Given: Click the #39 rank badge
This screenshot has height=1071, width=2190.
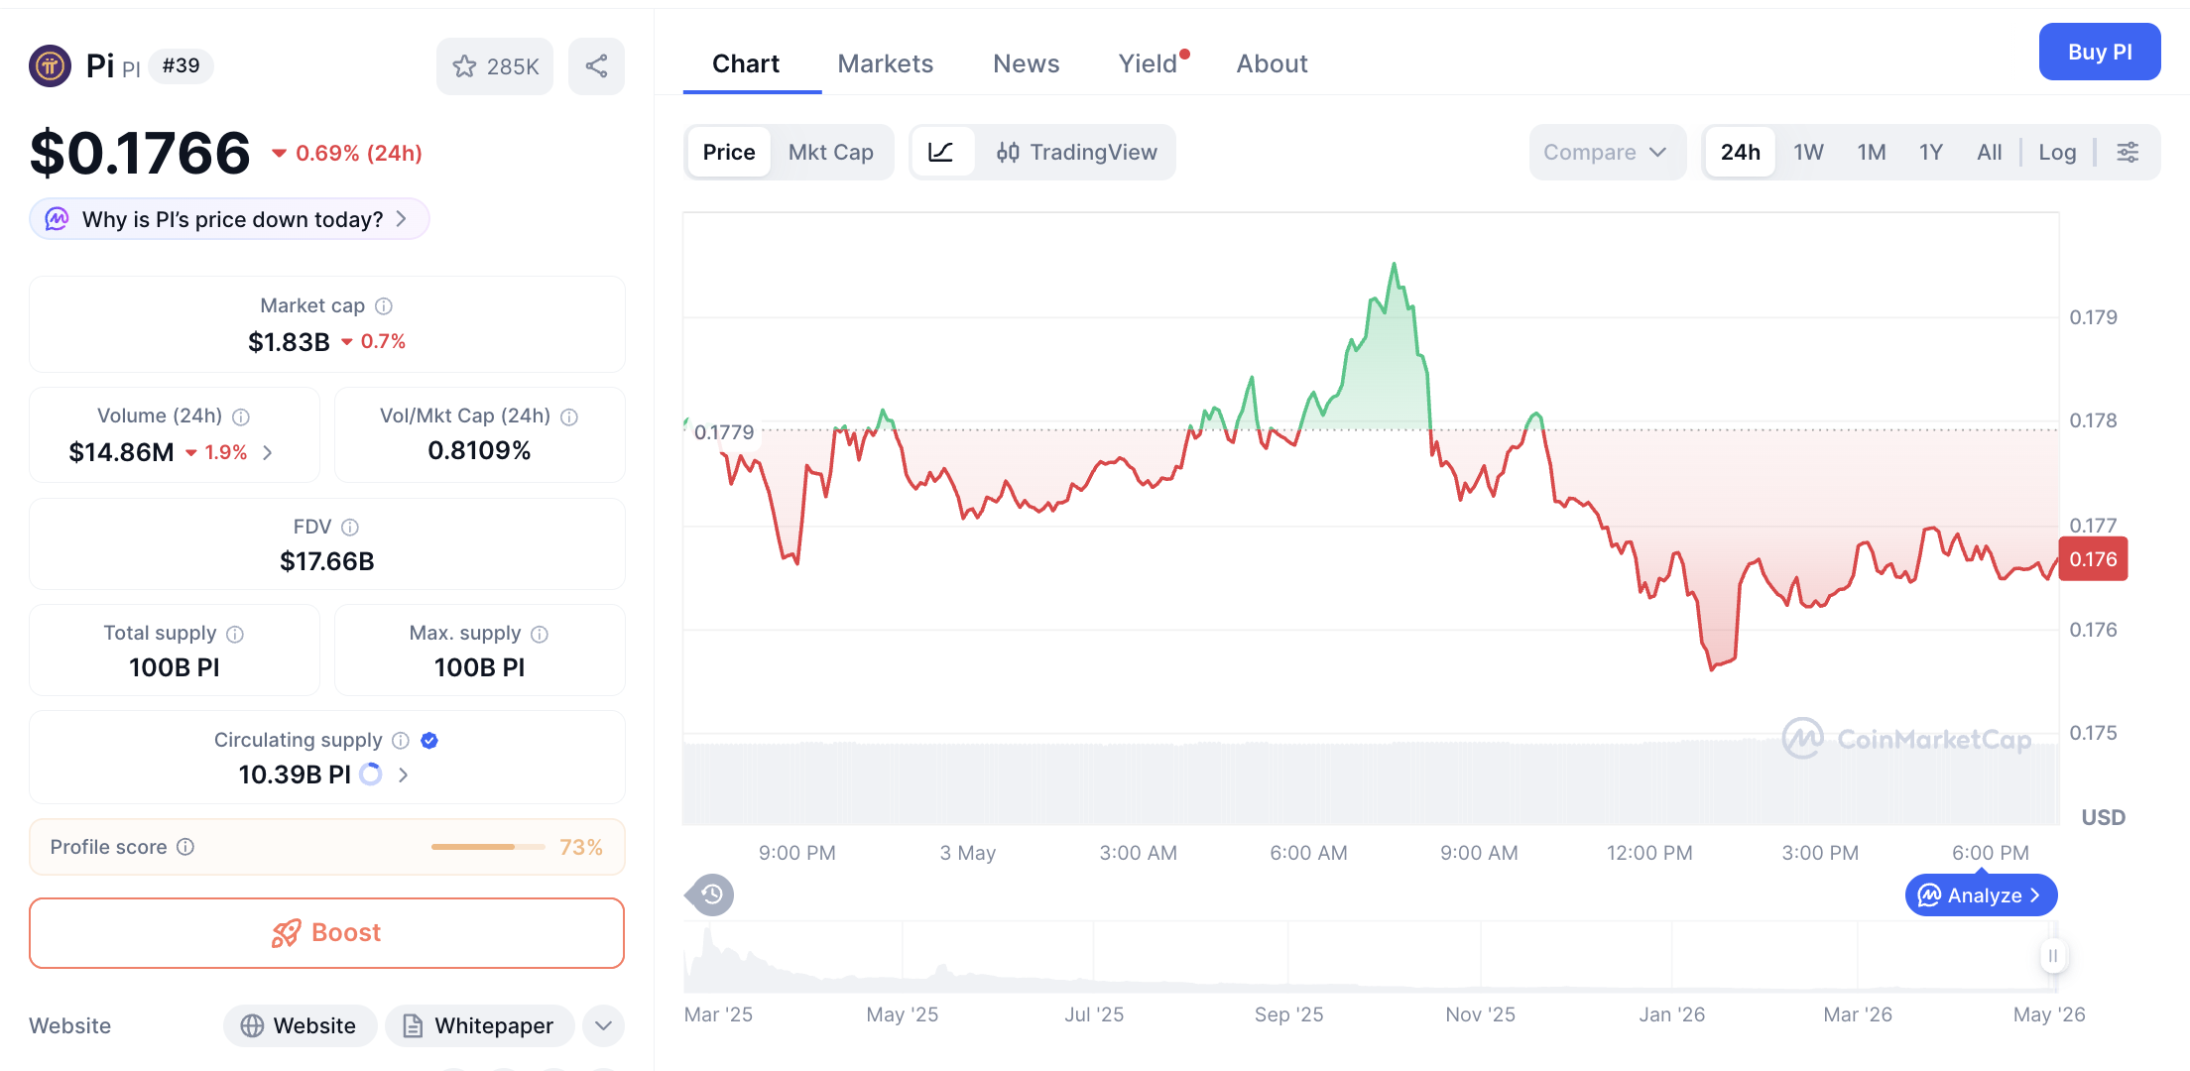Looking at the screenshot, I should [x=182, y=66].
